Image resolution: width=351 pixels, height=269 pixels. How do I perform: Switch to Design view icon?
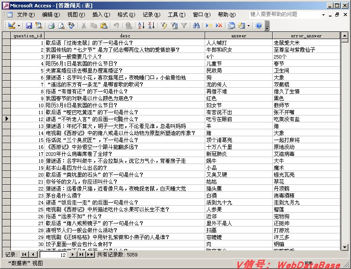pyautogui.click(x=11, y=26)
